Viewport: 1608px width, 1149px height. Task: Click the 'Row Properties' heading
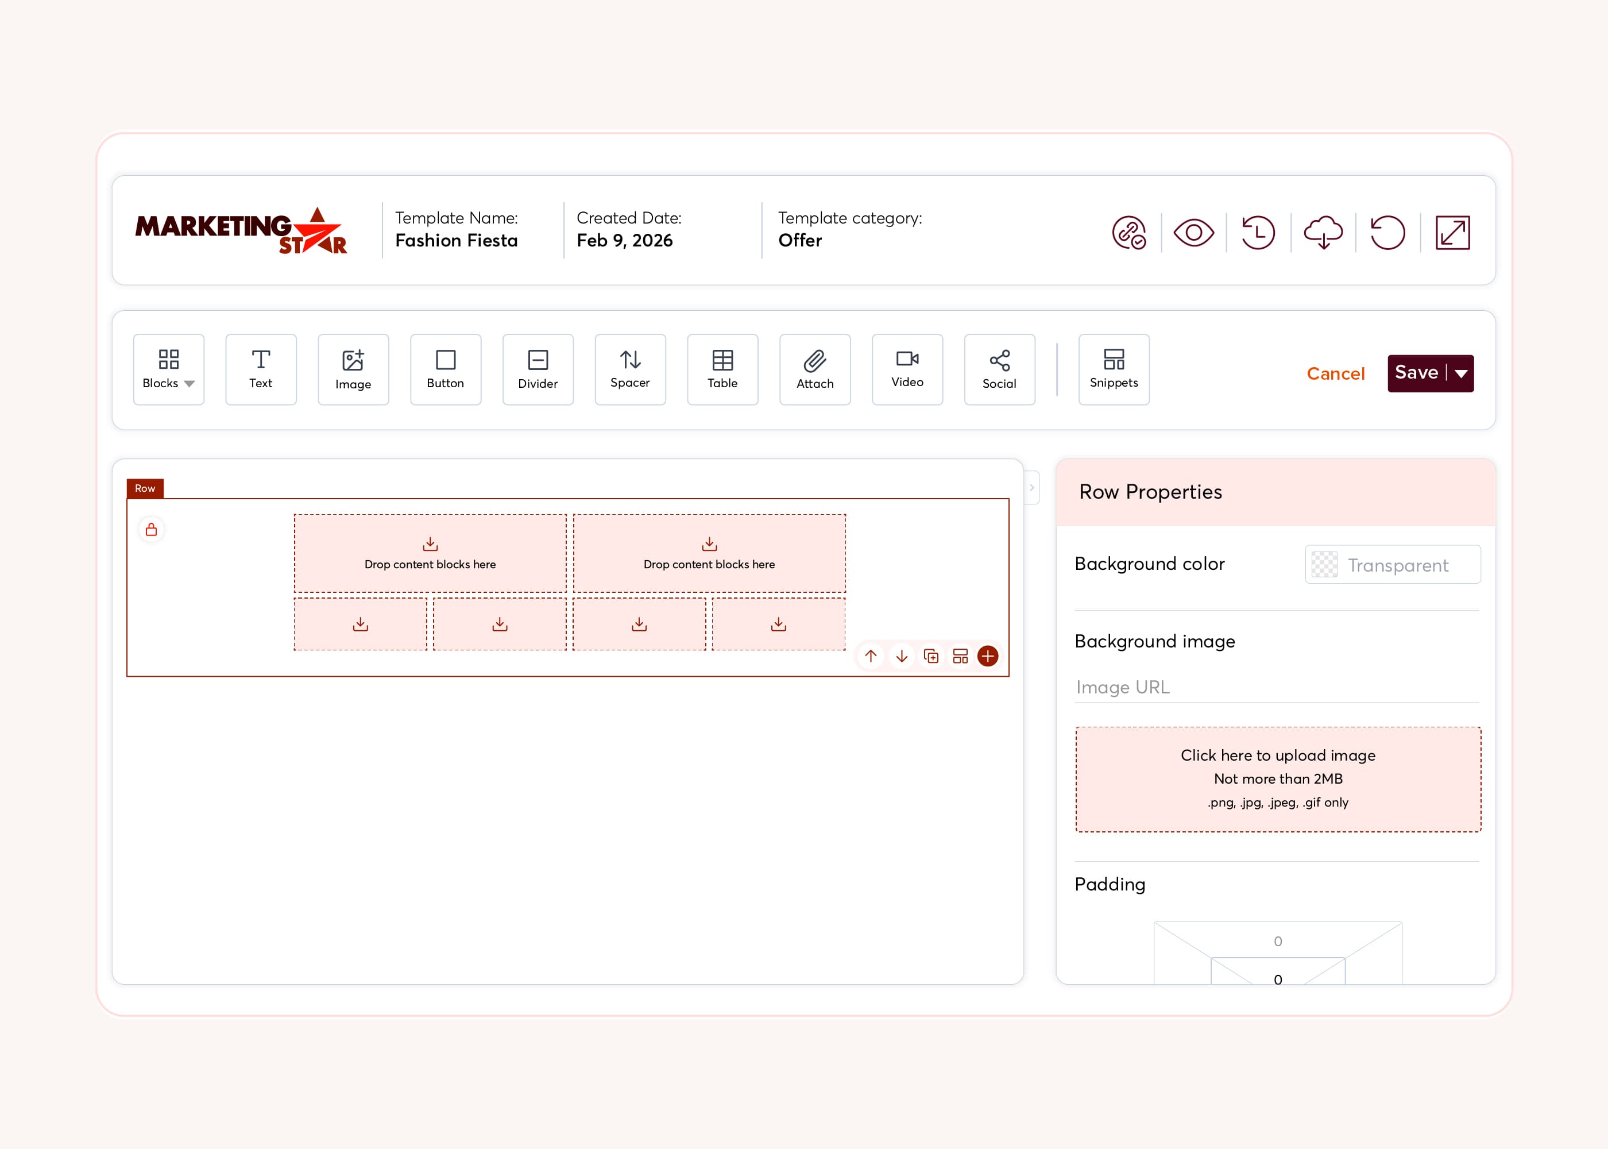[1150, 492]
